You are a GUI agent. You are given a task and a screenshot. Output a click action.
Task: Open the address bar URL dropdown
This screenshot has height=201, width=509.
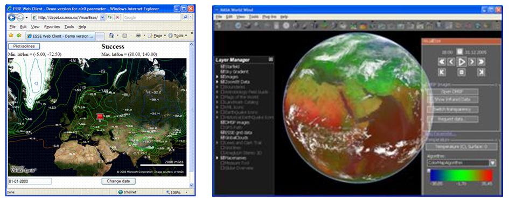103,18
